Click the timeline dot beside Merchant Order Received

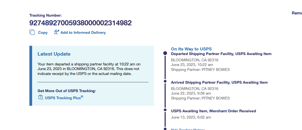point(165,110)
